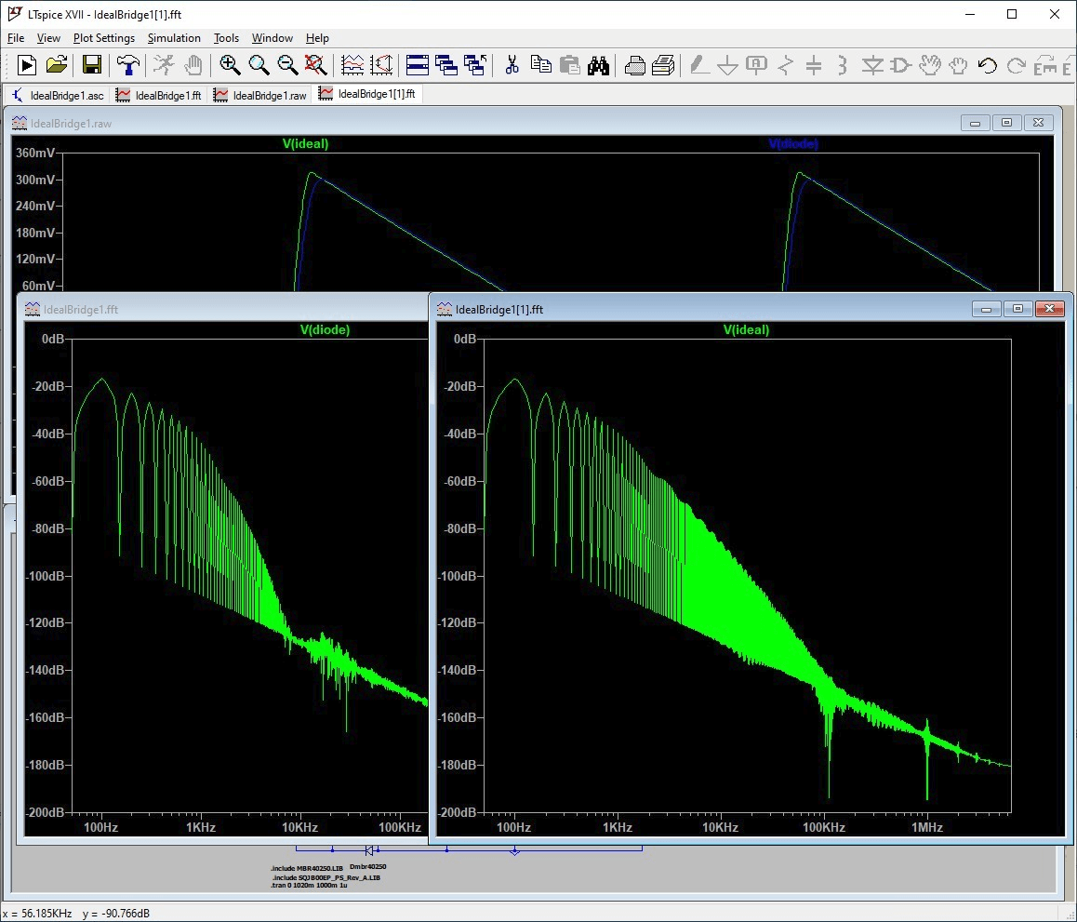Click the Open file folder icon

click(57, 65)
